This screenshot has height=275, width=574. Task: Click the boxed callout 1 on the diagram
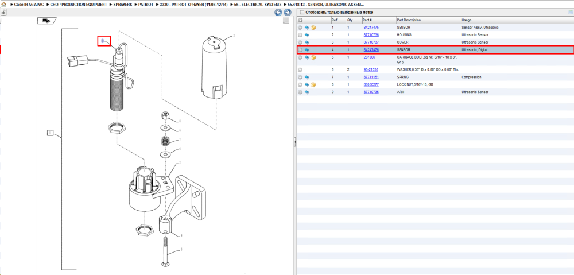coord(51,133)
